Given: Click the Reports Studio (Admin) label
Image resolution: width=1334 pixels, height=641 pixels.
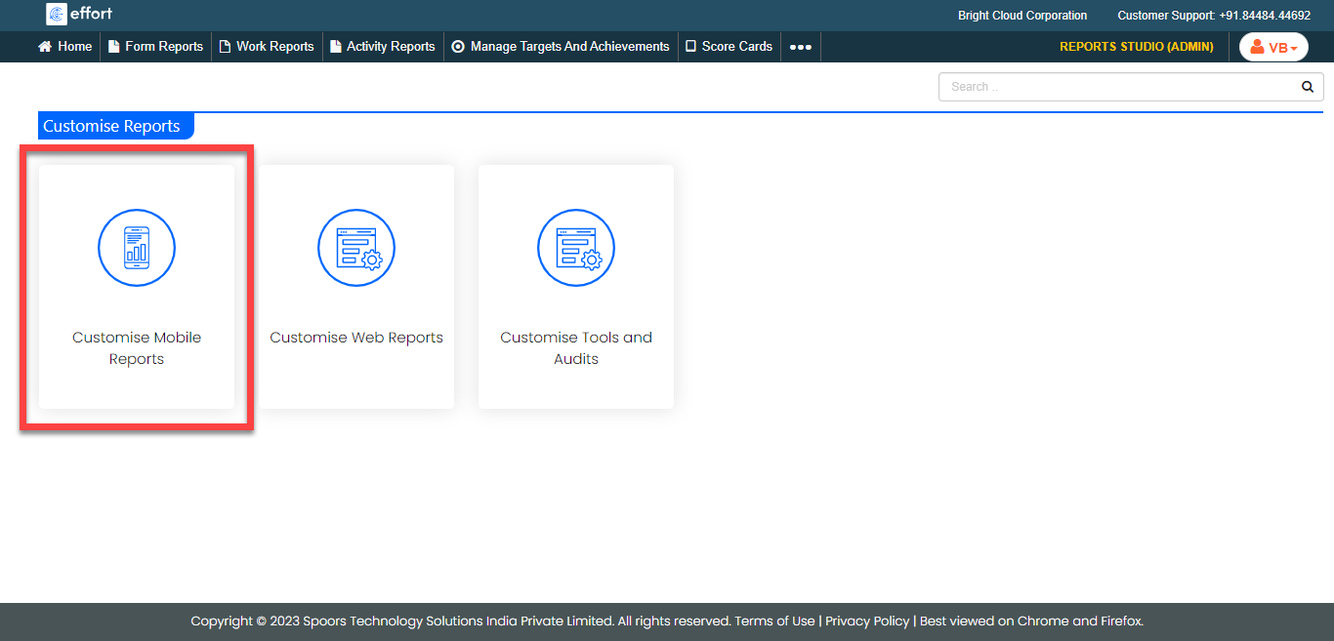Looking at the screenshot, I should point(1136,47).
